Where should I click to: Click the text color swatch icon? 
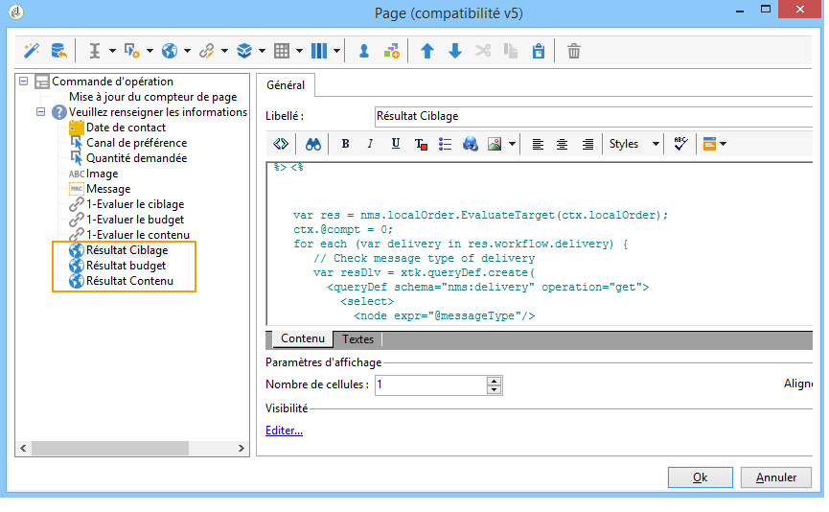point(420,144)
